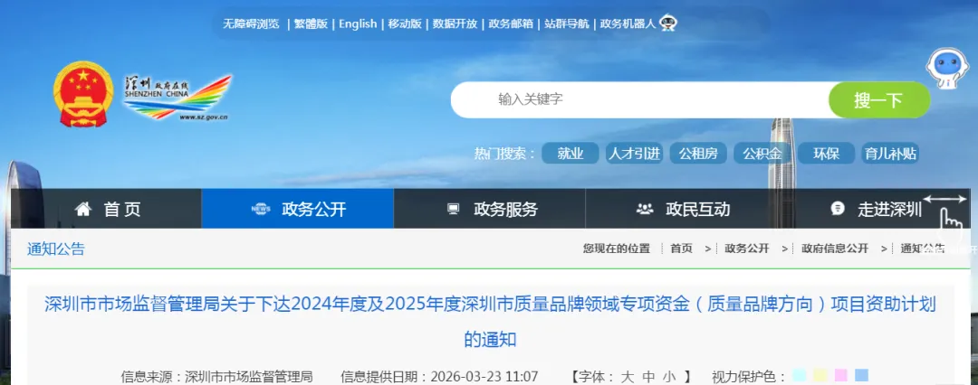Click the green 搜一下 search button
978x385 pixels.
878,99
